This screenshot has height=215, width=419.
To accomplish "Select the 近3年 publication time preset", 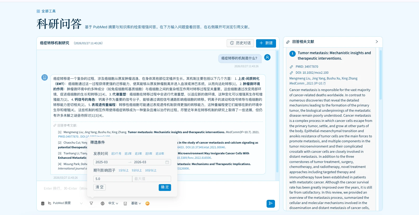I will (138, 154).
